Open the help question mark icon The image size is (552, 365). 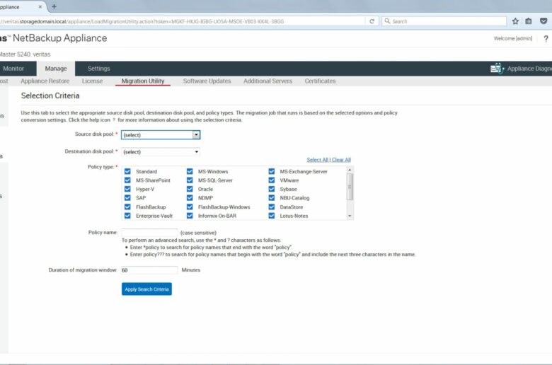(x=546, y=39)
